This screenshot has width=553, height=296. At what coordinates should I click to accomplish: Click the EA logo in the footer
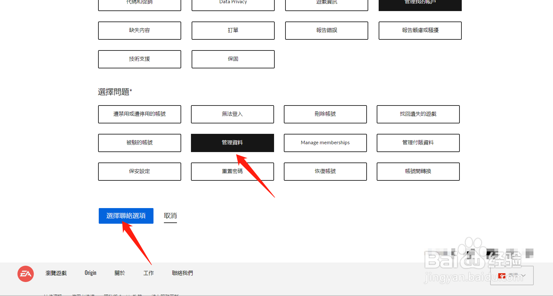pyautogui.click(x=25, y=274)
